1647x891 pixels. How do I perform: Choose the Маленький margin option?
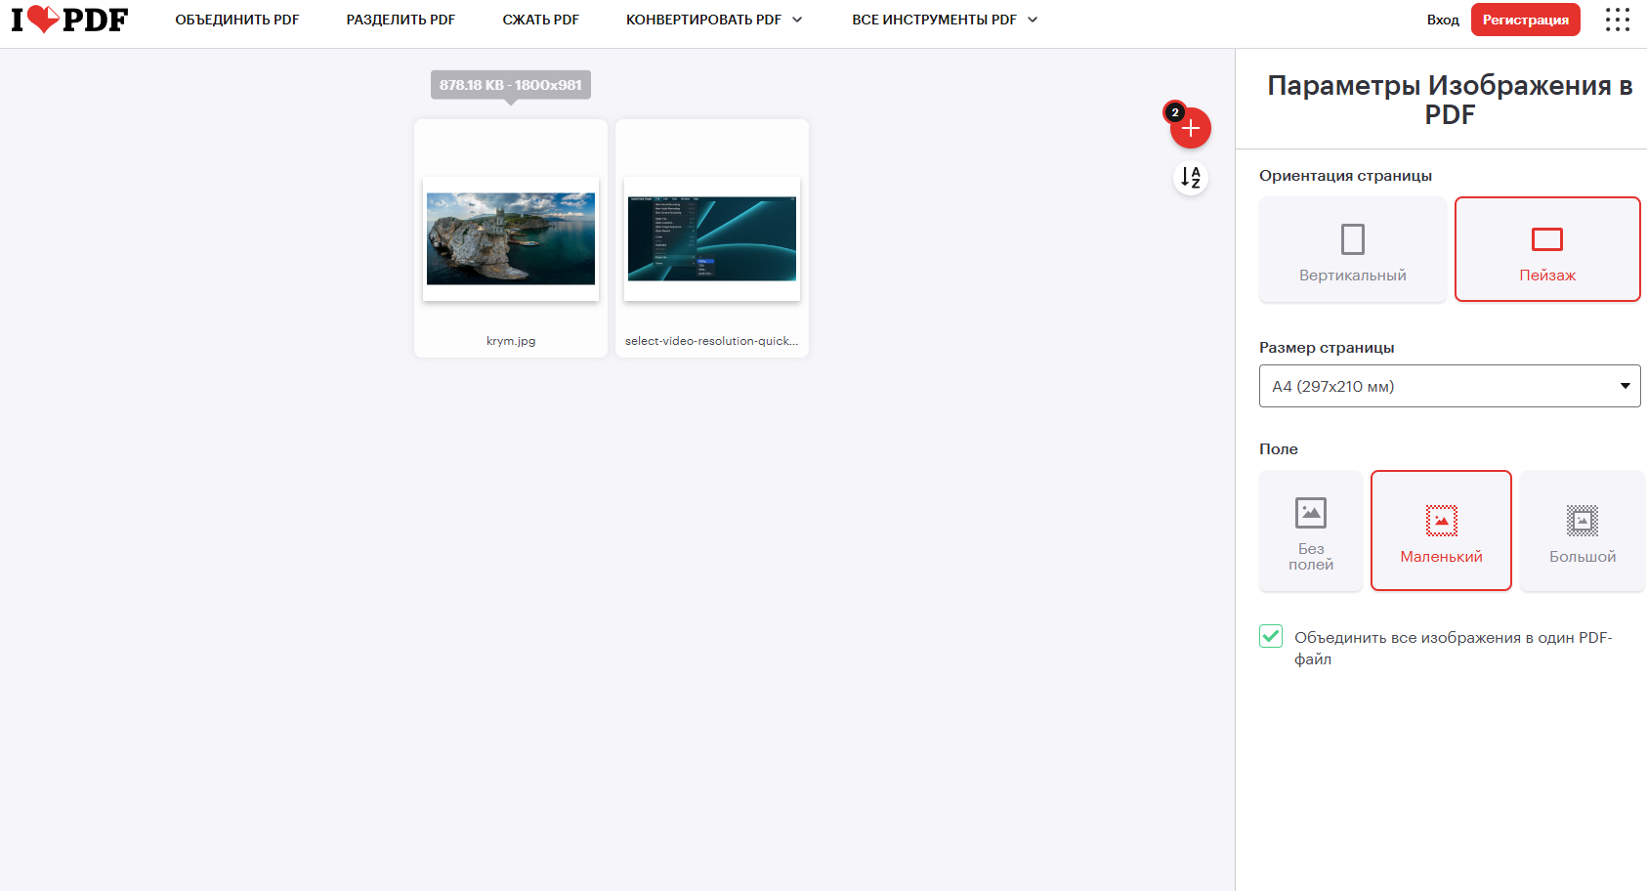tap(1441, 530)
